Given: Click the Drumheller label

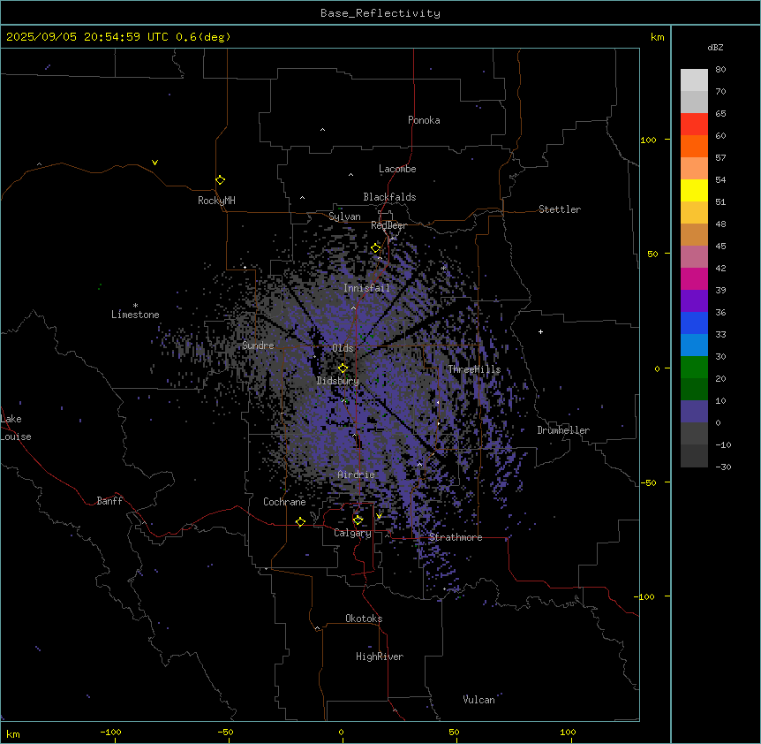Looking at the screenshot, I should pos(563,430).
